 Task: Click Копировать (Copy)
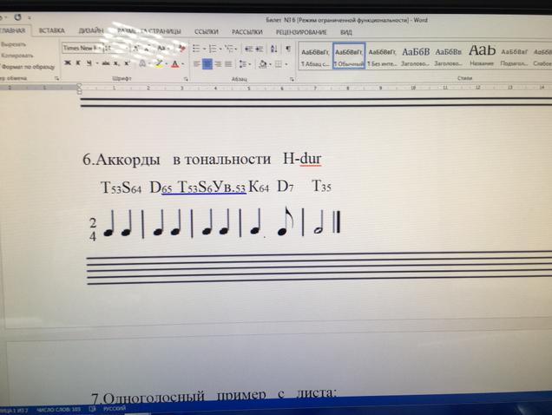pos(16,56)
